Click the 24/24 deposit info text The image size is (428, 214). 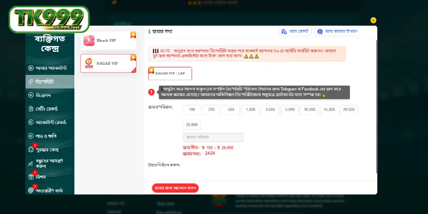[210, 154]
